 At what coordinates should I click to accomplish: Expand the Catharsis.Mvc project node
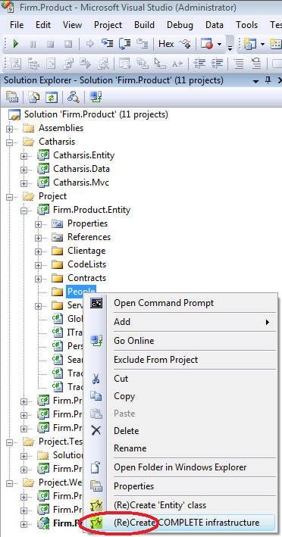(x=23, y=183)
